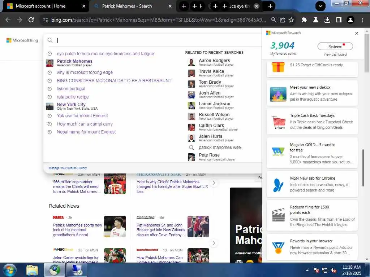Viewport: 370px width, 277px height.
Task: Open Chrome Labs flask icon
Action: [x=316, y=20]
